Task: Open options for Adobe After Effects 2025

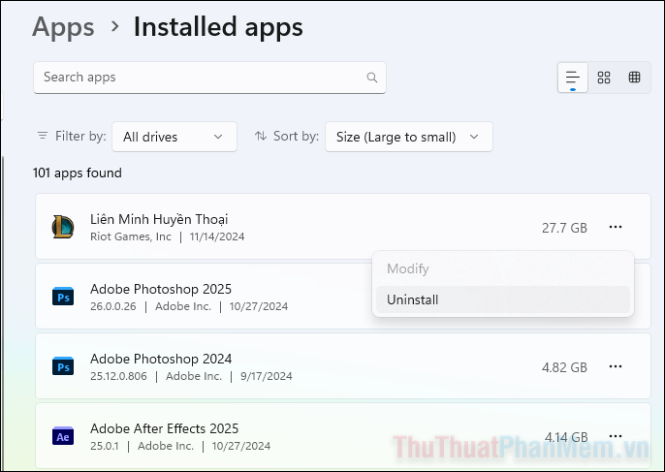Action: pos(616,436)
